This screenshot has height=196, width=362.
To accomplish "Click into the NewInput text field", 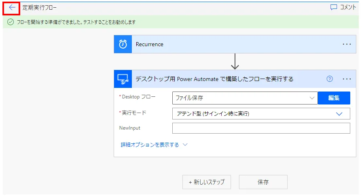I will tap(261, 128).
